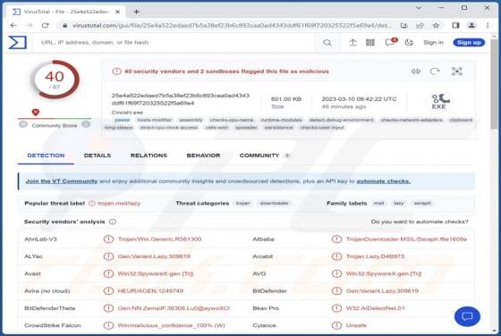Click the browser back arrow
Screen dimensions: 501x336
coord(13,26)
